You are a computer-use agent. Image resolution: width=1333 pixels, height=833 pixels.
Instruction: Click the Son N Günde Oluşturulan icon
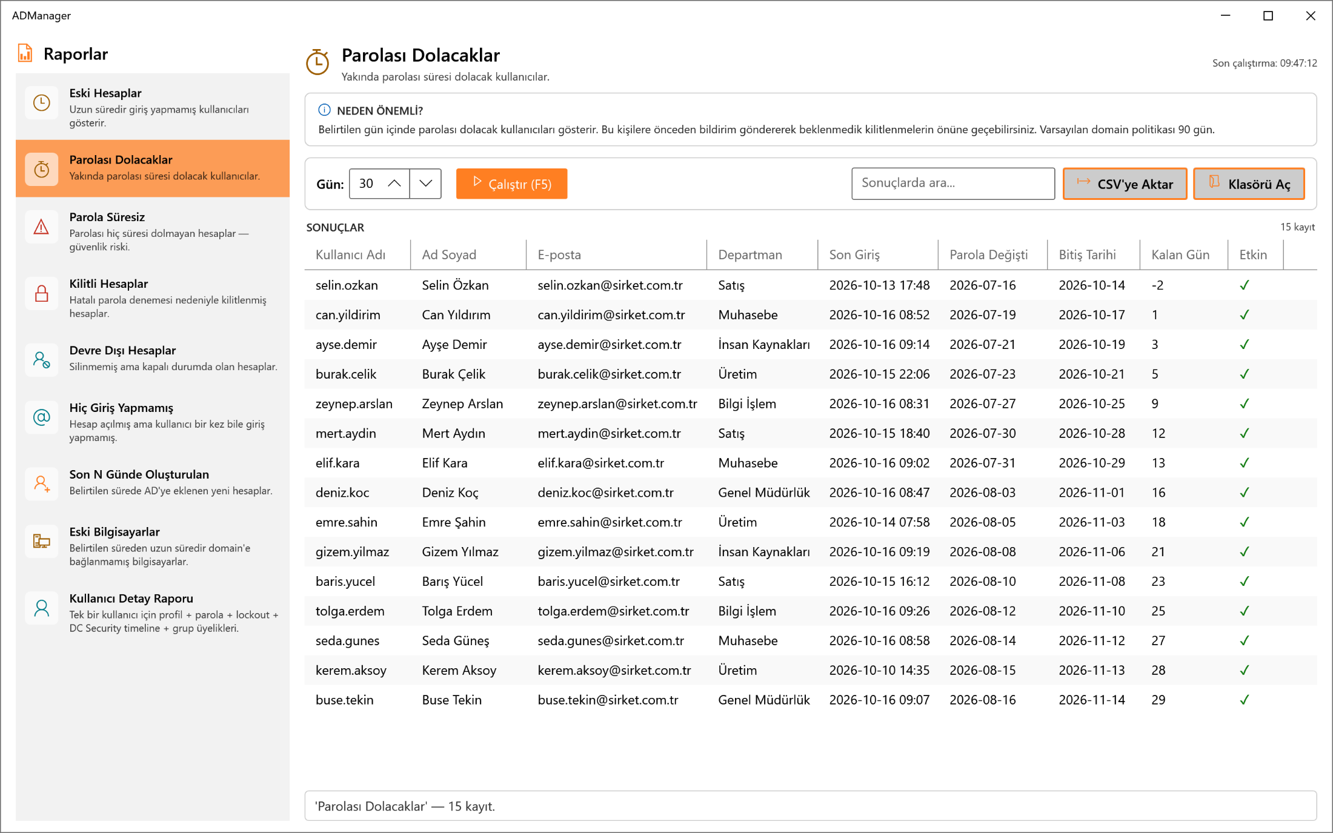pyautogui.click(x=41, y=484)
